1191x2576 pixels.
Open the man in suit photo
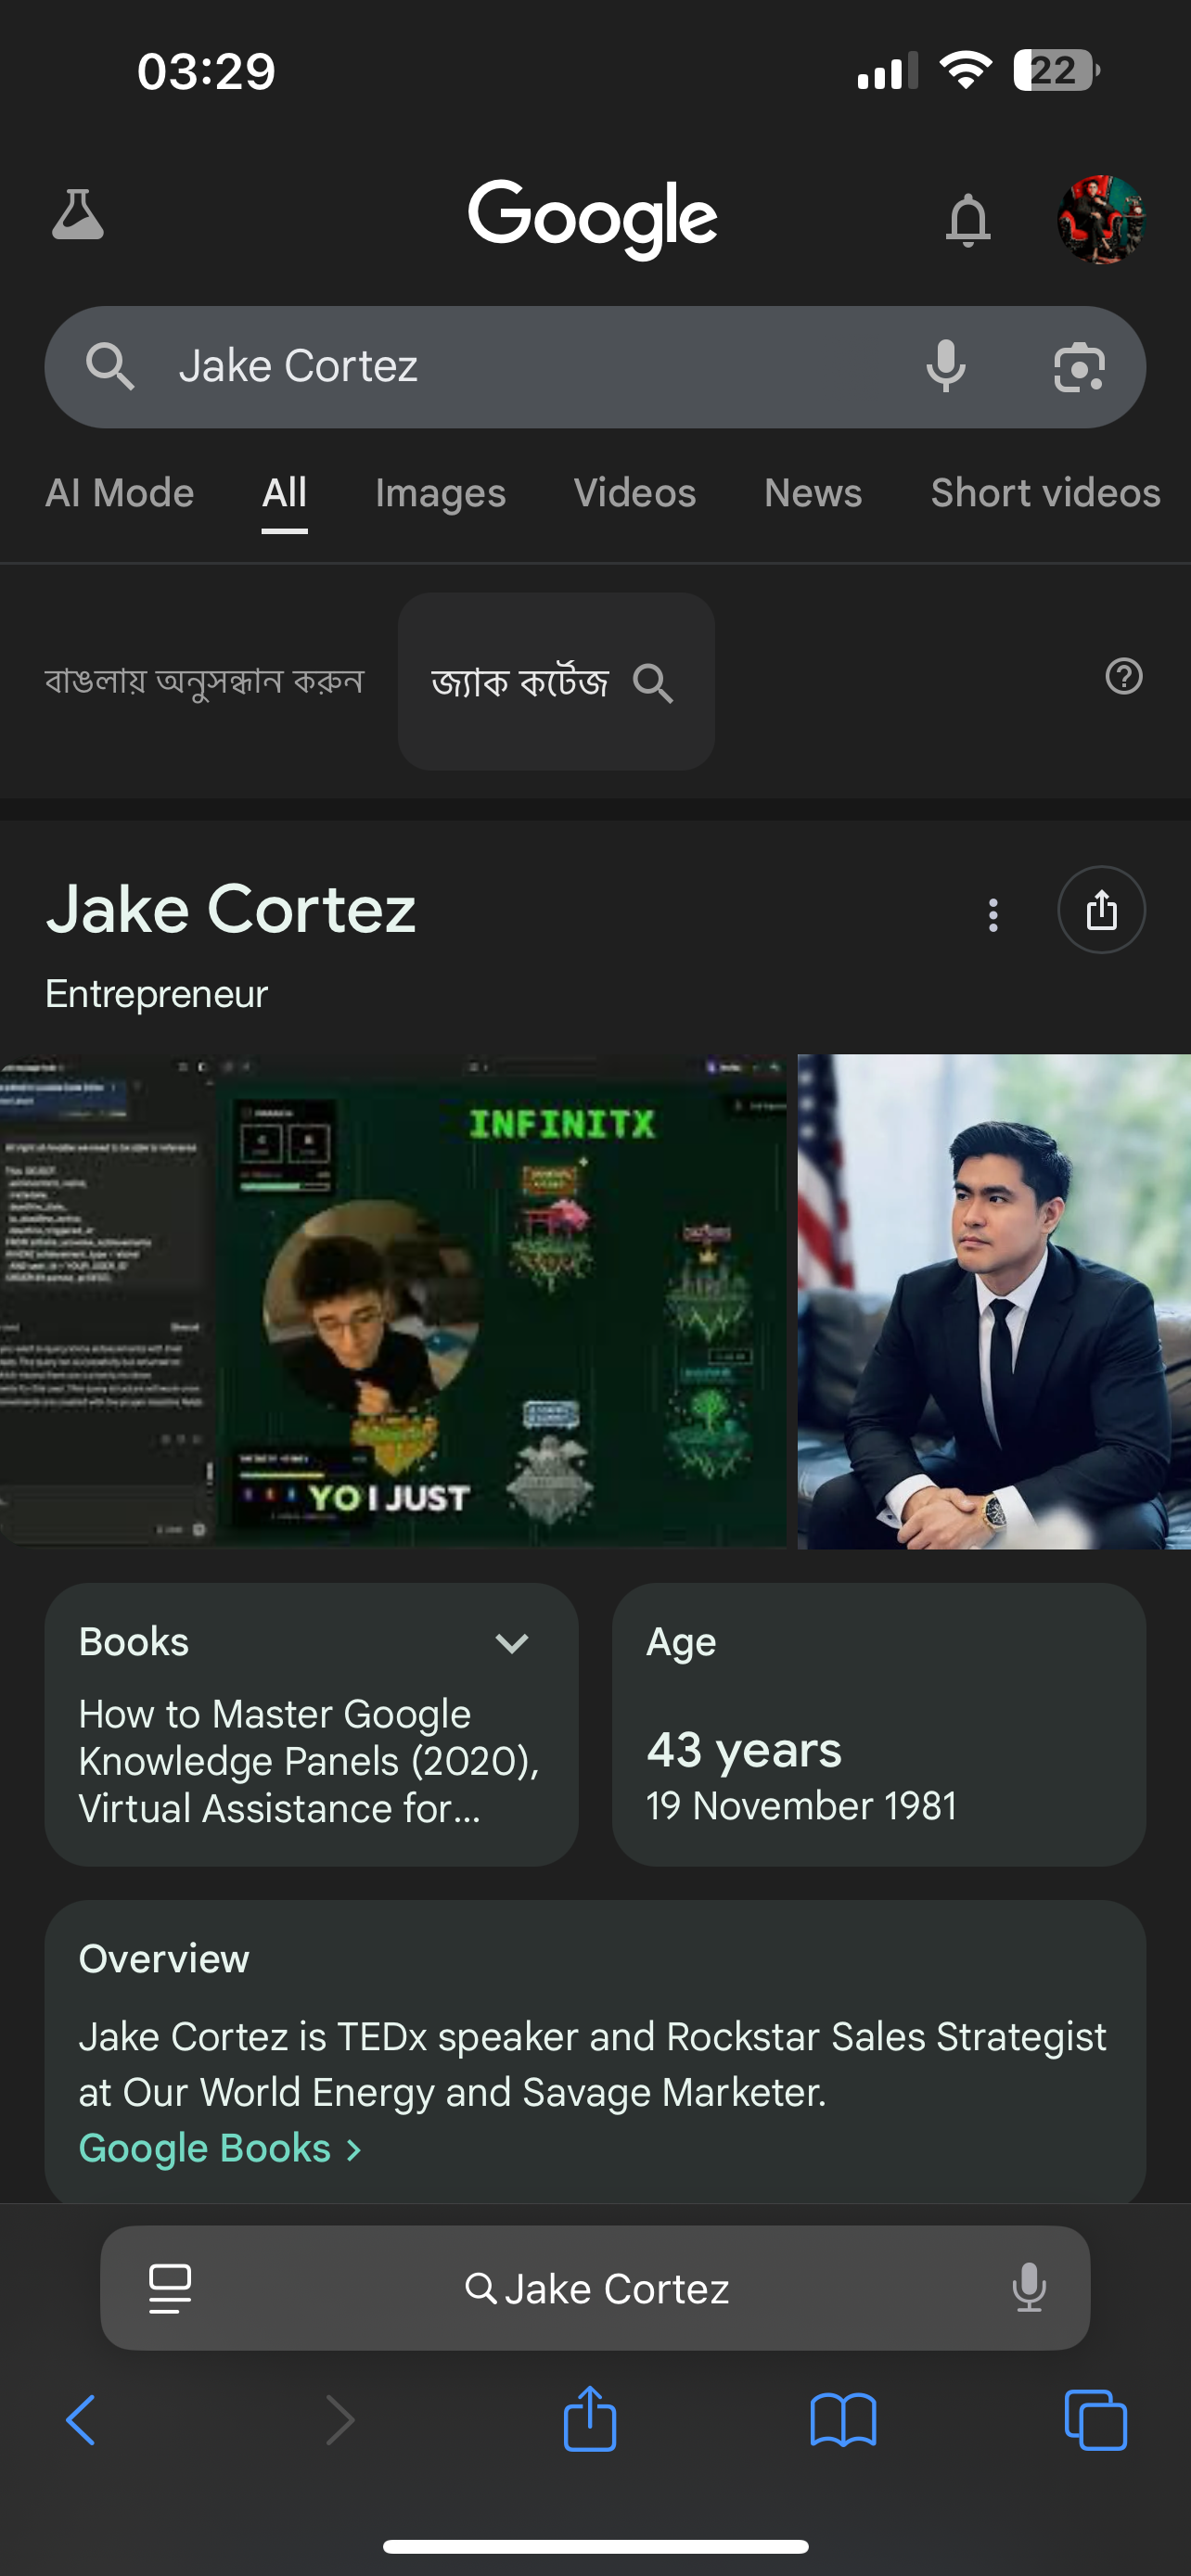click(993, 1301)
